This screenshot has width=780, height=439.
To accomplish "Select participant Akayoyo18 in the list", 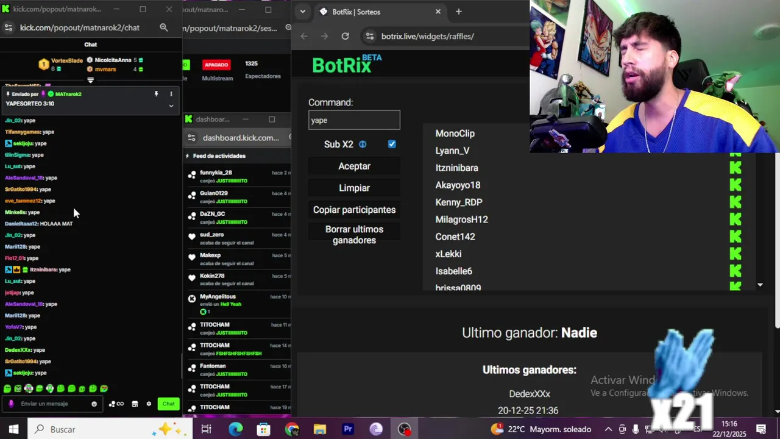I will pyautogui.click(x=458, y=185).
